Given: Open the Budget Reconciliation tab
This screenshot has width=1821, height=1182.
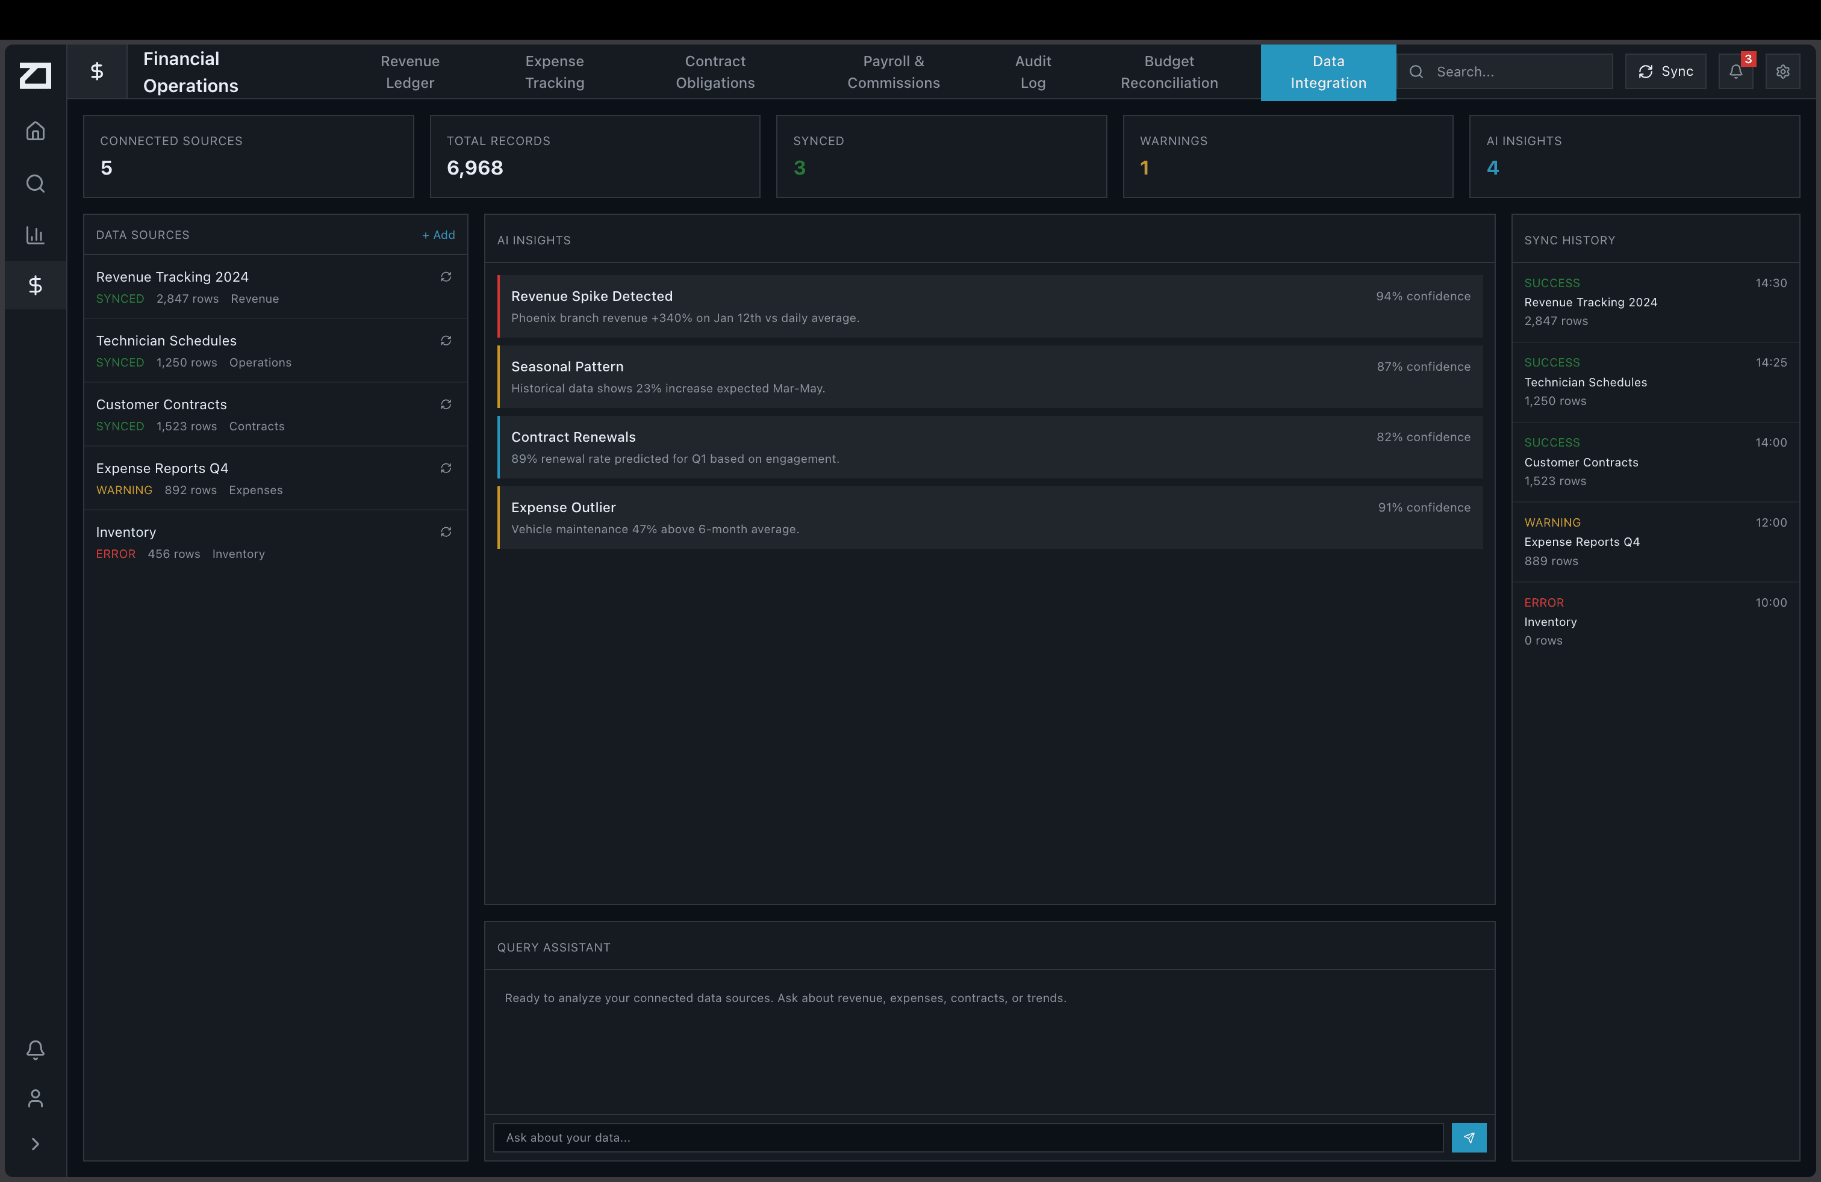Looking at the screenshot, I should (x=1168, y=72).
